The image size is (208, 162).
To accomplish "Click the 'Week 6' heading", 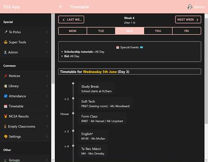I will 129,18.
